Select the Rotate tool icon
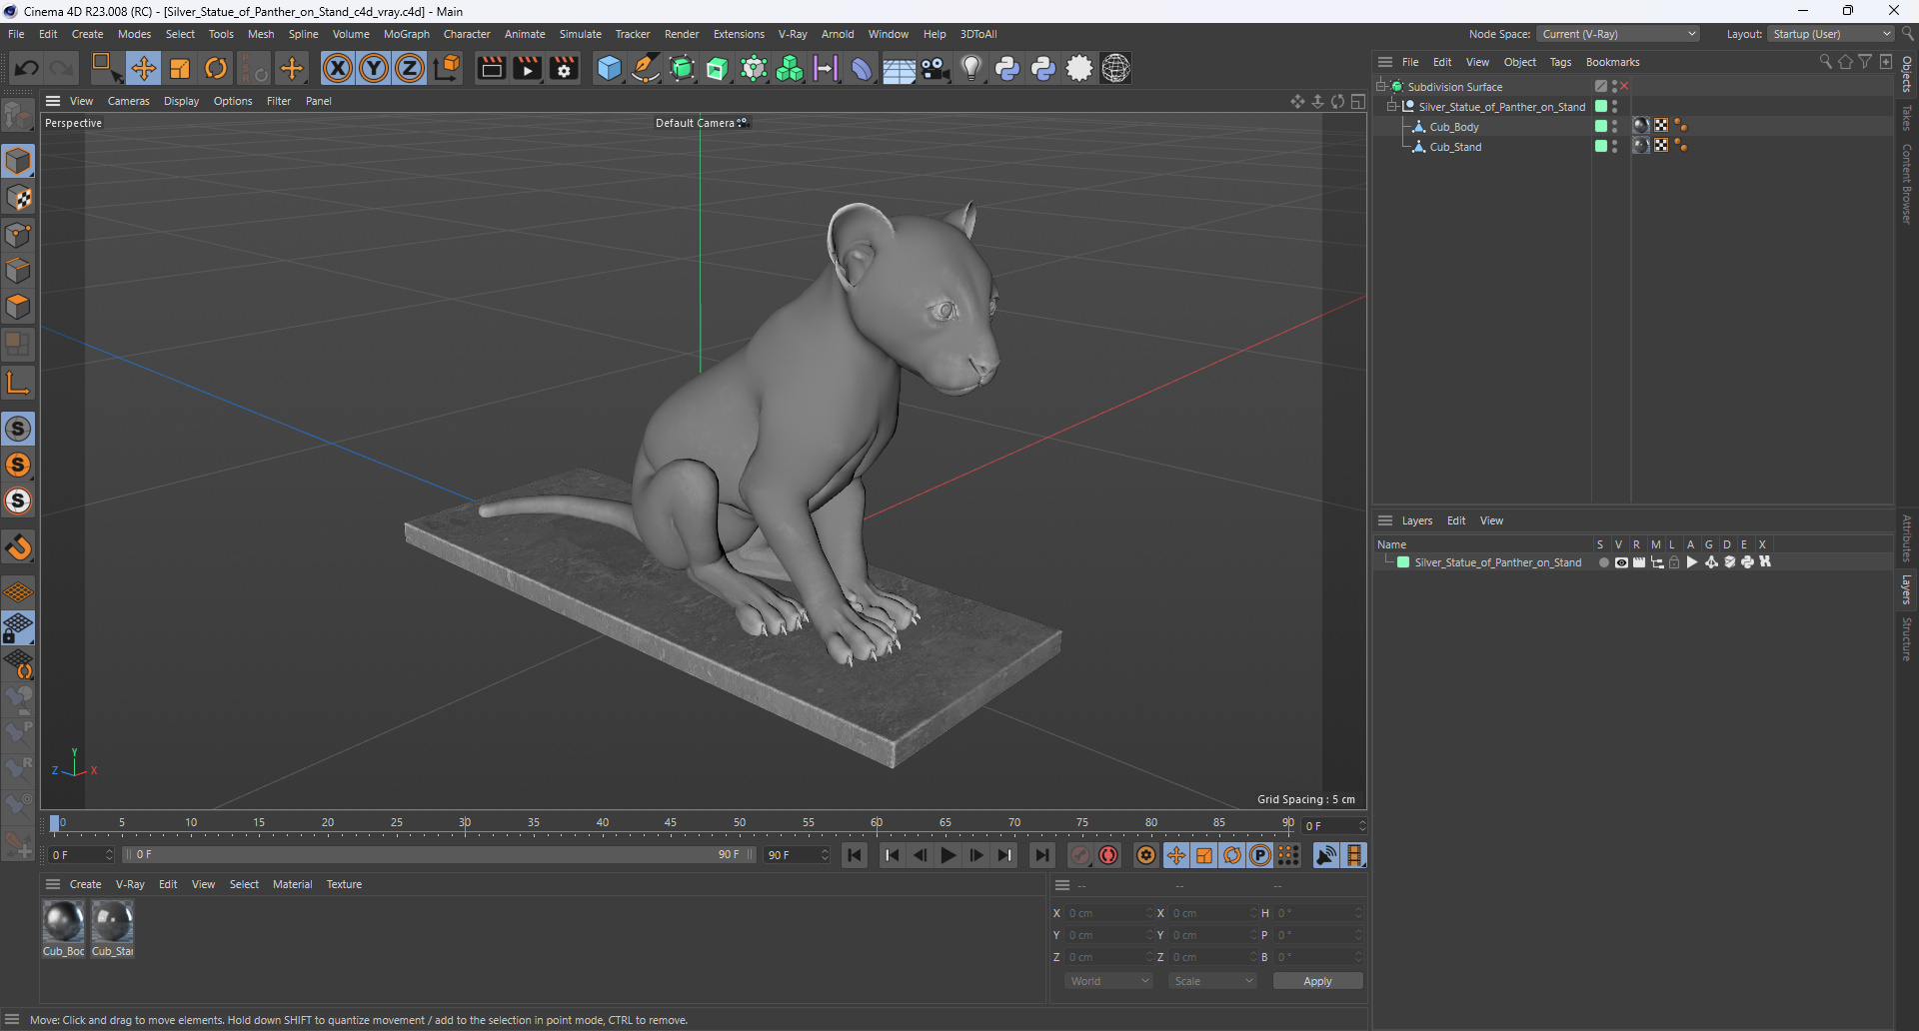This screenshot has height=1031, width=1919. coord(216,68)
